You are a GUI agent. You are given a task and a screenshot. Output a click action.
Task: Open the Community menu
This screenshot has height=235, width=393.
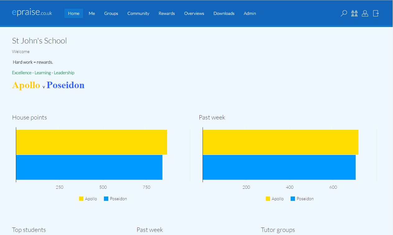pyautogui.click(x=138, y=13)
